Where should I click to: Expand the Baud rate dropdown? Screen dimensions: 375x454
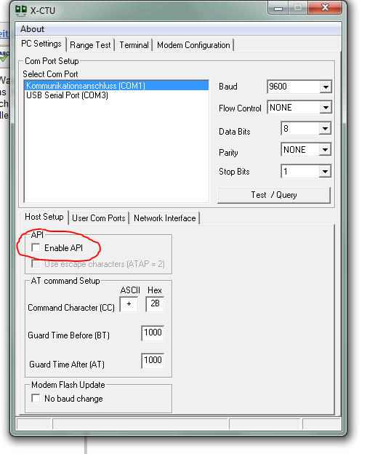point(326,87)
